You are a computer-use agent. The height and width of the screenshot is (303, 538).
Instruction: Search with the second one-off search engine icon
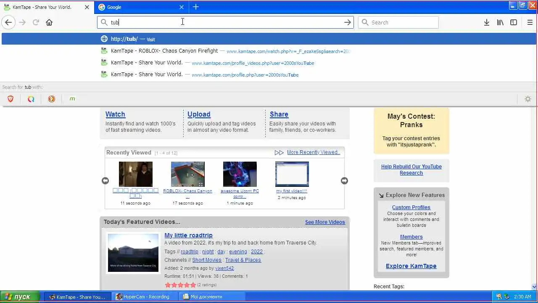(31, 99)
